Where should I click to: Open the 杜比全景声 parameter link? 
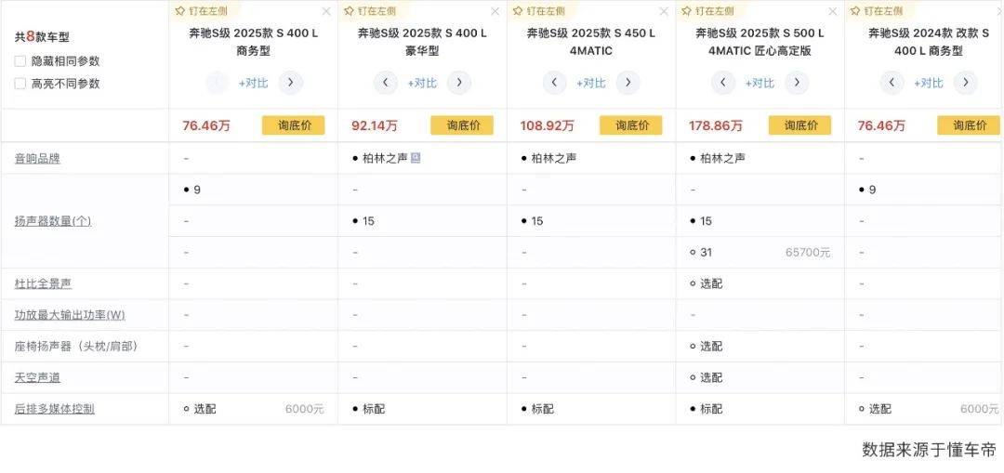44,283
